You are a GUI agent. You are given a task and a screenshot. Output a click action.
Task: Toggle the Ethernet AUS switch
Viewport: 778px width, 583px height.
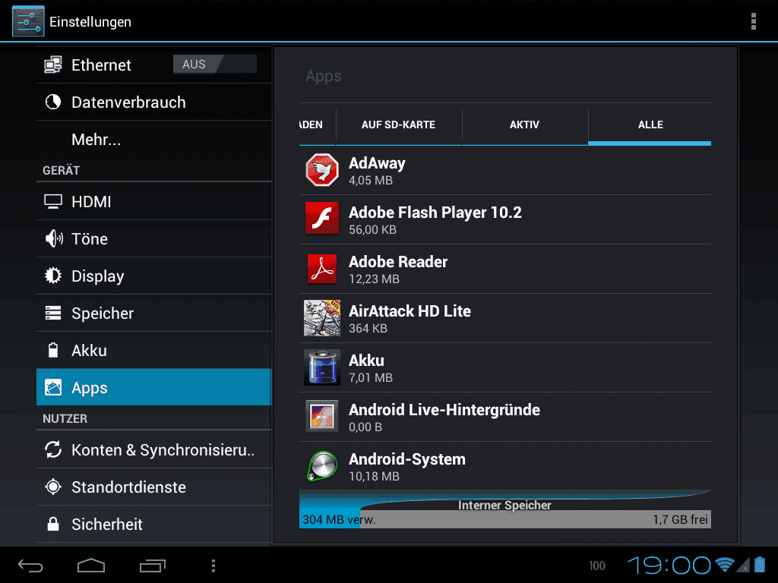[x=215, y=65]
